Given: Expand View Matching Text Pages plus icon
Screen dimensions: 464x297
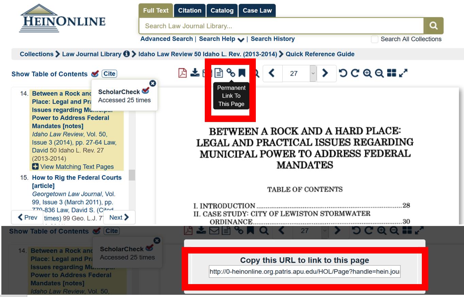Looking at the screenshot, I should point(35,167).
